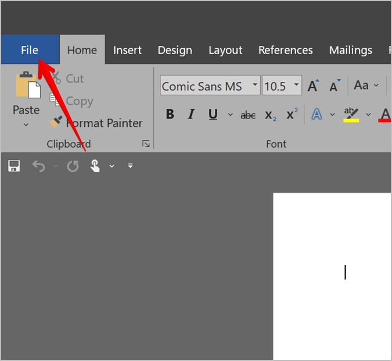Open the Comic Sans MS font dropdown
The width and height of the screenshot is (392, 361).
click(x=254, y=86)
